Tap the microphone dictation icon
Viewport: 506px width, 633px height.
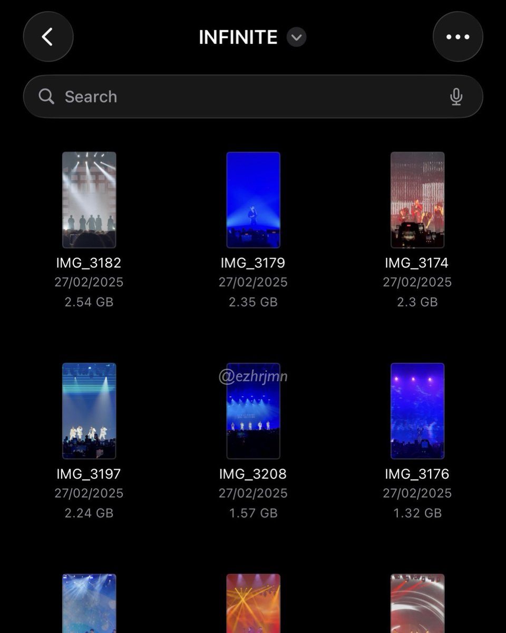point(456,97)
